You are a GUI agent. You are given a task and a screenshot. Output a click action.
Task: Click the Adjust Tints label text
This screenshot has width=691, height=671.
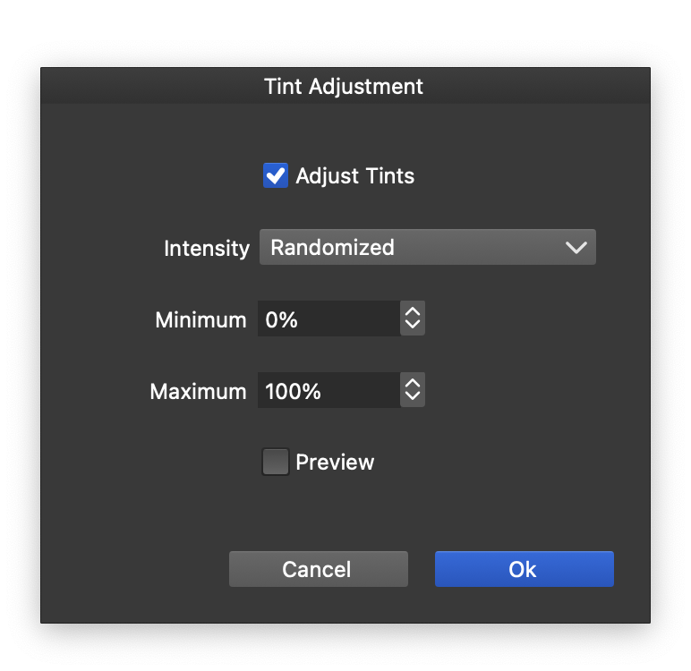coord(355,175)
